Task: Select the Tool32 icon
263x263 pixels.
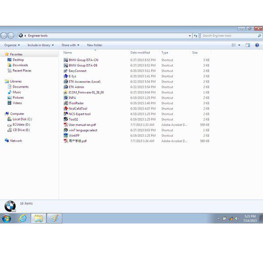Action: click(66, 119)
